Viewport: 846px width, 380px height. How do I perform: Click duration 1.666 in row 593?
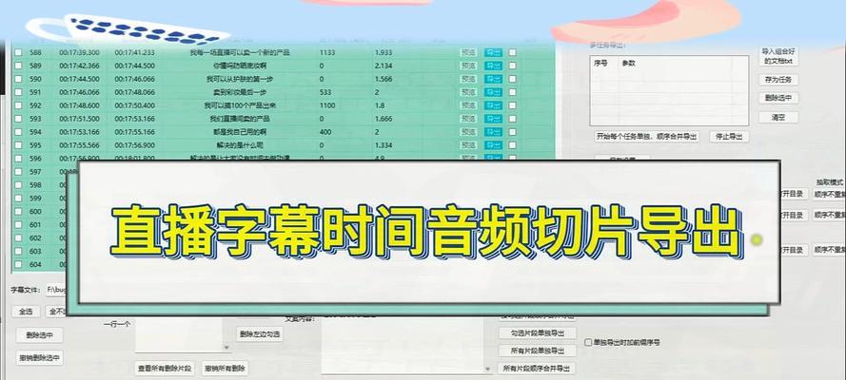pos(384,119)
